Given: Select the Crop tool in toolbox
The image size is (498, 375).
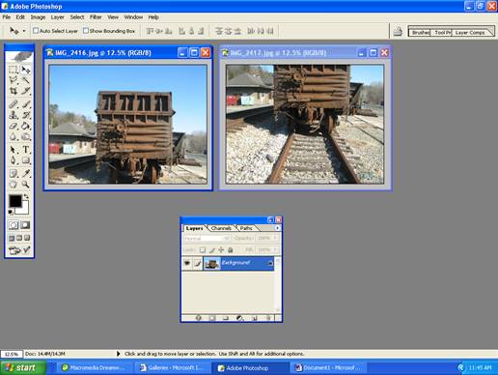Looking at the screenshot, I should [14, 91].
